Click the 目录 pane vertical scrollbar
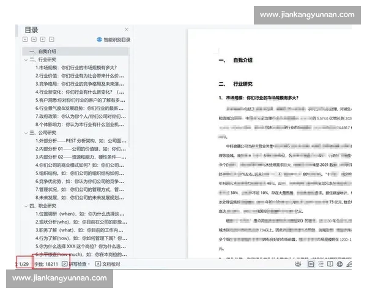 coord(129,99)
